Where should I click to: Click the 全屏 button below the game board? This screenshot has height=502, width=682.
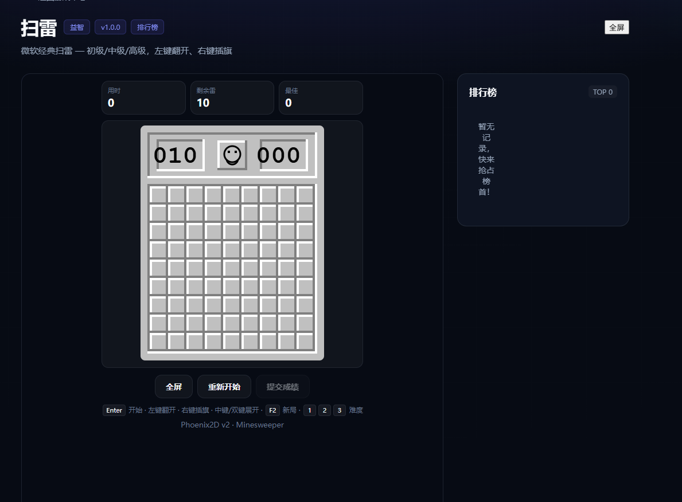[174, 386]
